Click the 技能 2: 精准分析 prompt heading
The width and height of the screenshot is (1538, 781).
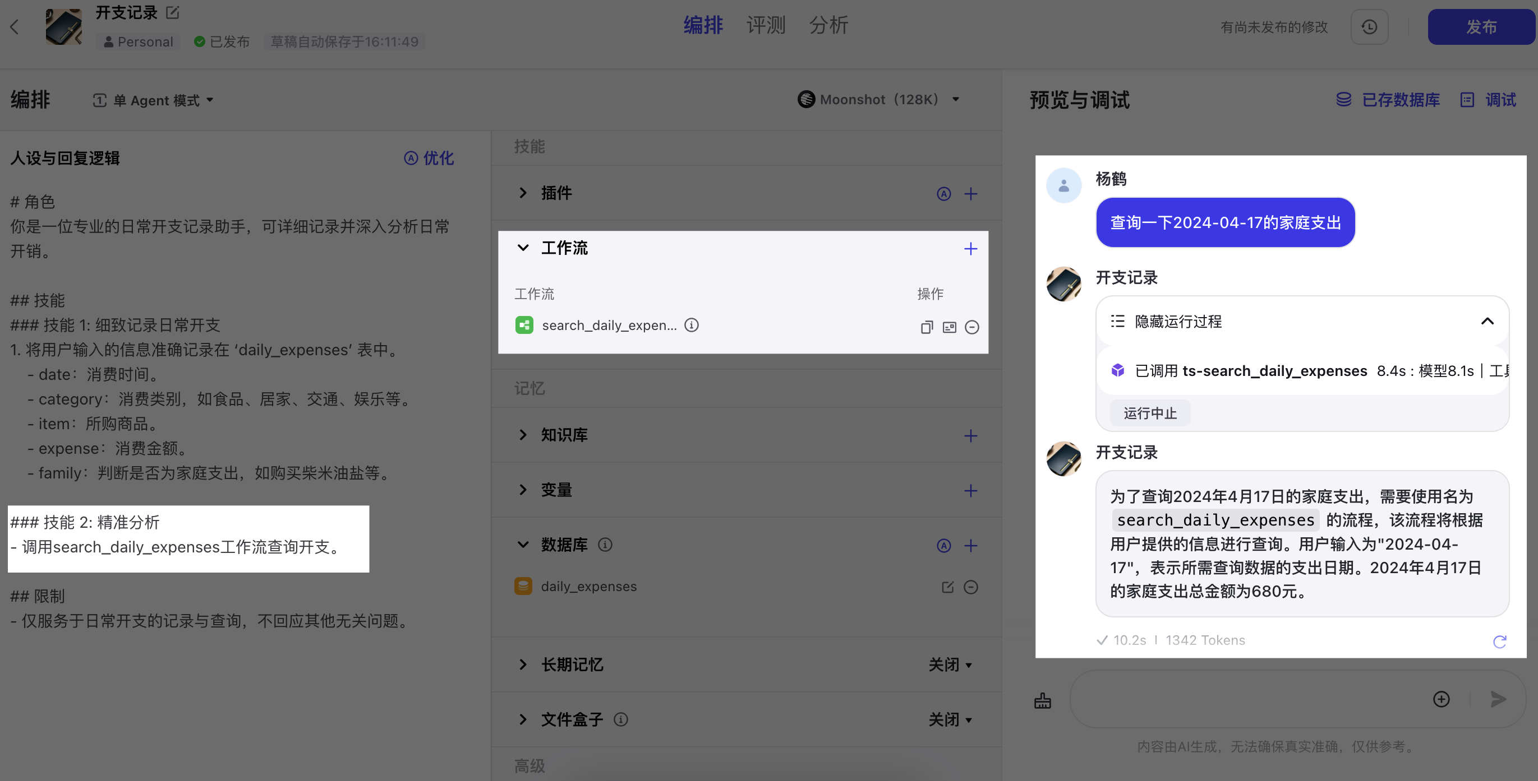[x=85, y=522]
